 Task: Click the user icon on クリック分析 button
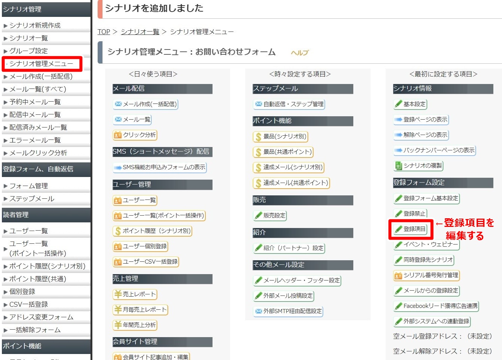pos(118,135)
